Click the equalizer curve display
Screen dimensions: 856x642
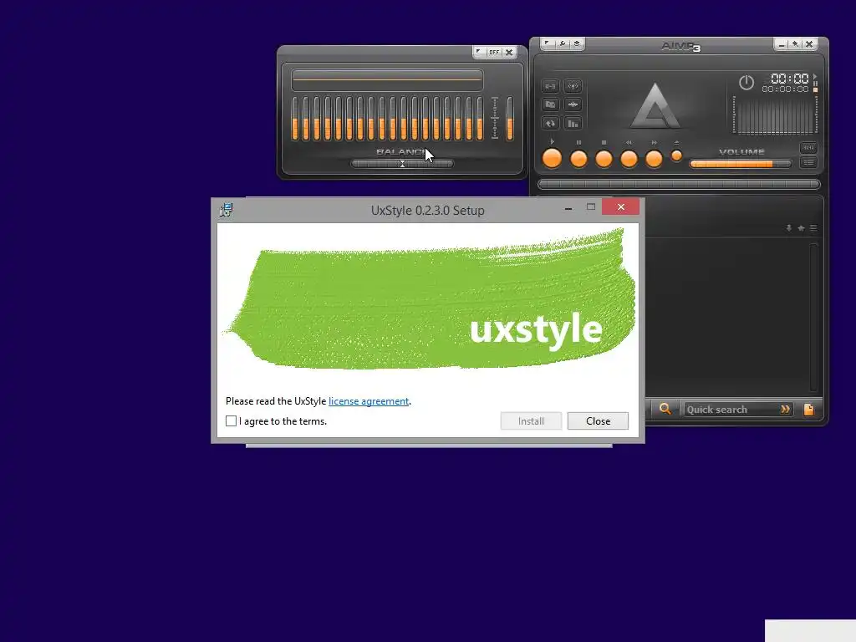coord(387,79)
